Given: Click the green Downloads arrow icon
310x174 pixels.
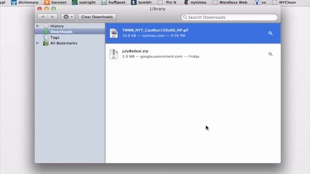Looking at the screenshot, I should click(x=46, y=31).
